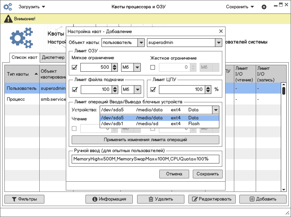Open the quota object type dropdown (пользователь)
This screenshot has width=291, height=217.
123,43
